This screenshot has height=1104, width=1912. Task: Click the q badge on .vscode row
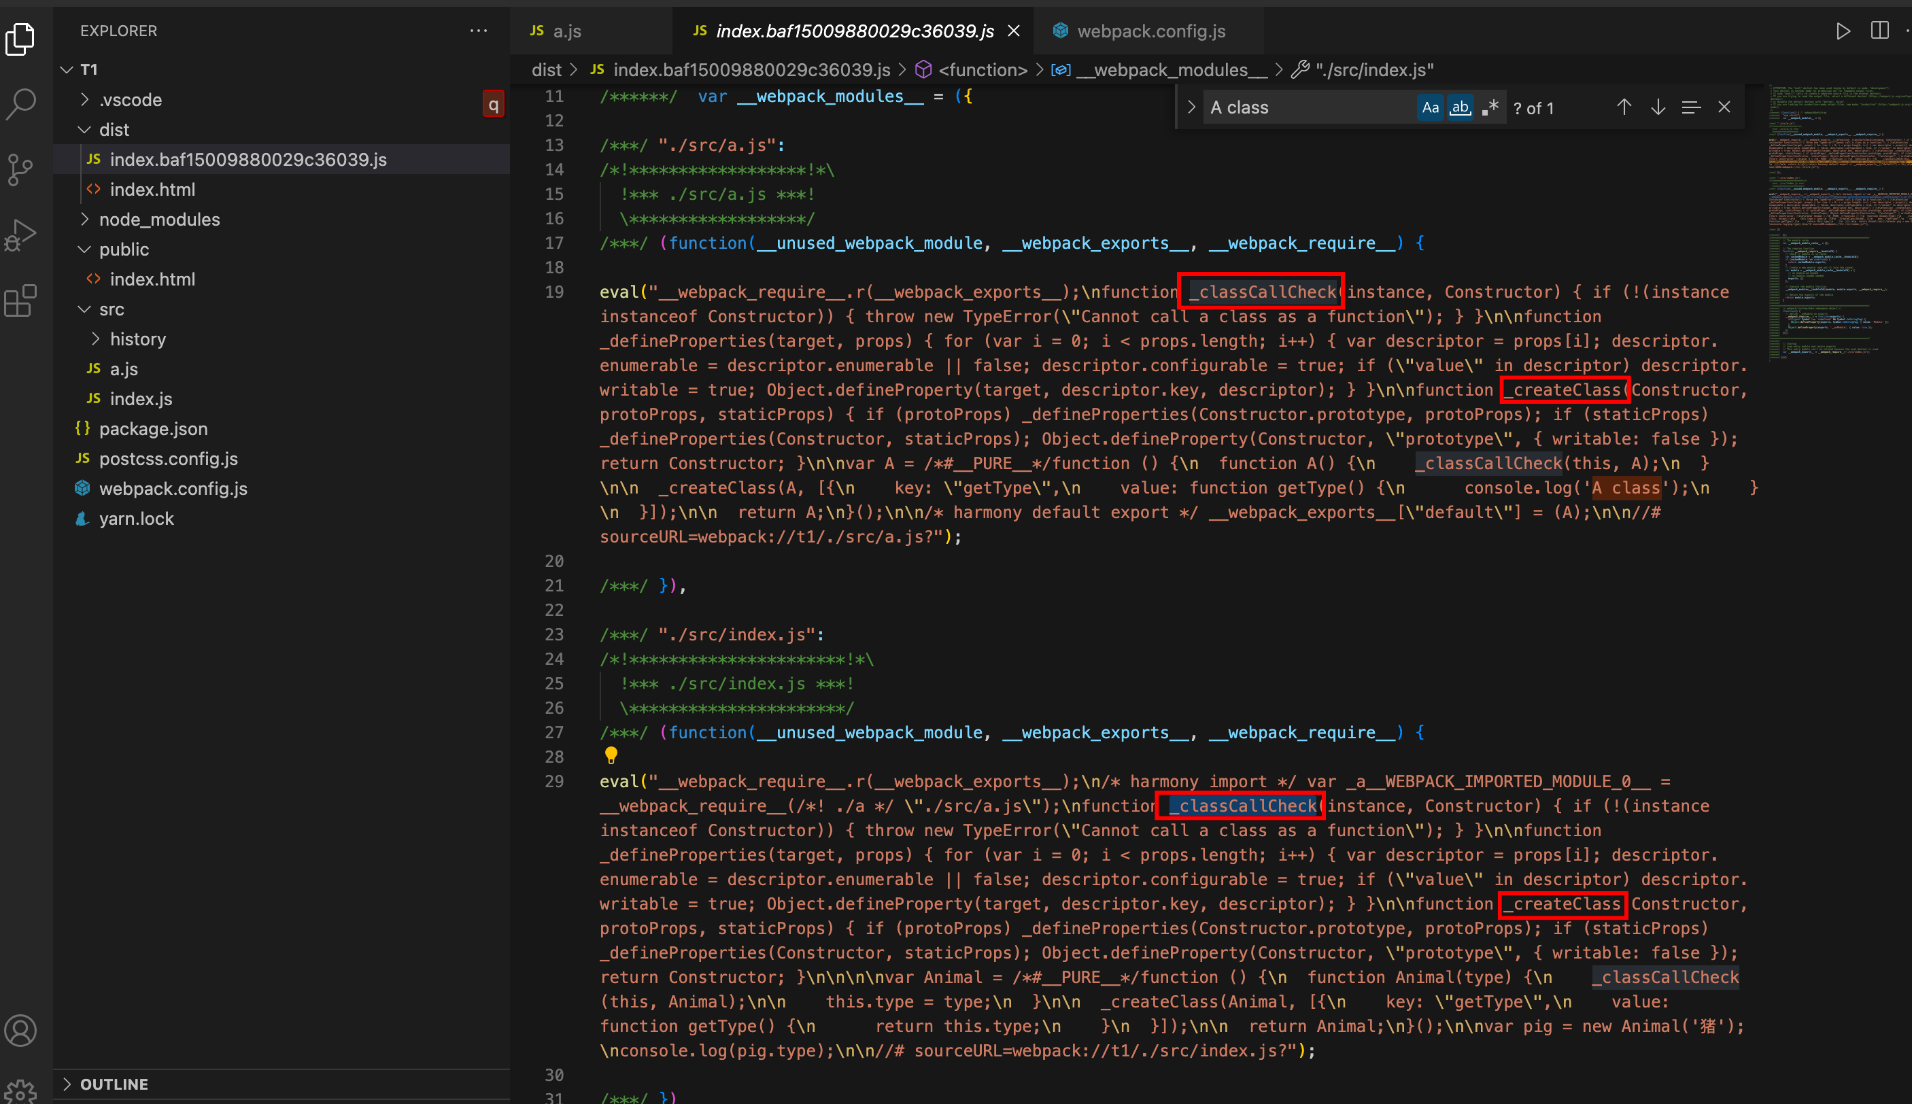(493, 104)
